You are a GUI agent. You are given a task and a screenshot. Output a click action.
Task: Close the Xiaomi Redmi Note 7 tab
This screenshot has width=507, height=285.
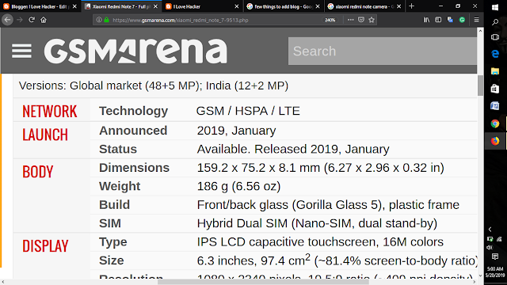coord(155,6)
